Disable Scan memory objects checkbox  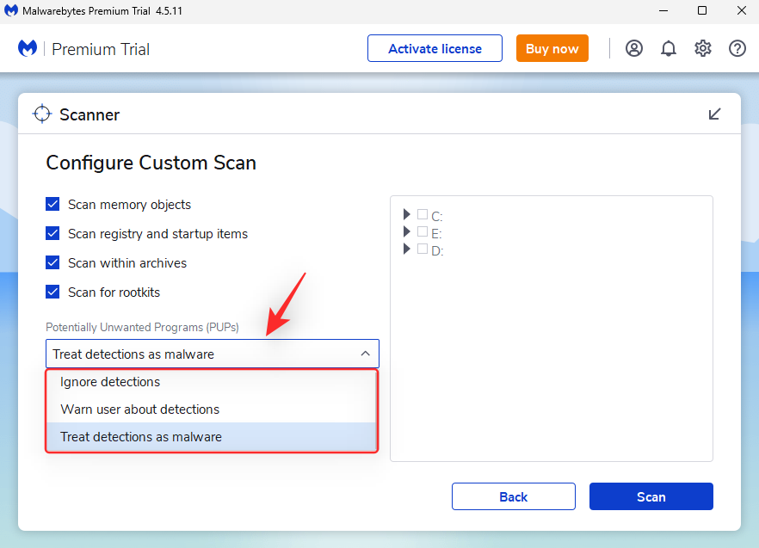(52, 205)
